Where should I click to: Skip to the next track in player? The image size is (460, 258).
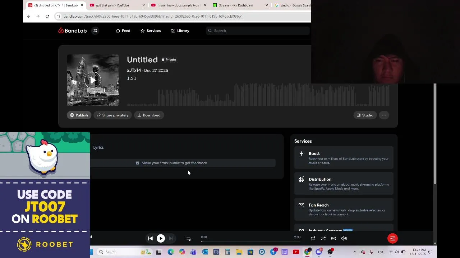(171, 238)
